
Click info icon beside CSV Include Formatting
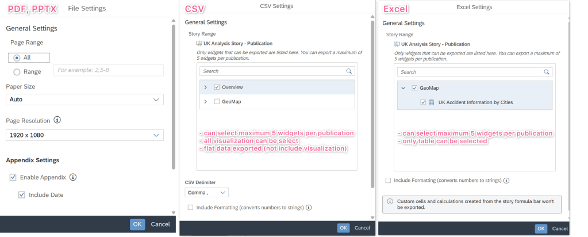coord(309,207)
